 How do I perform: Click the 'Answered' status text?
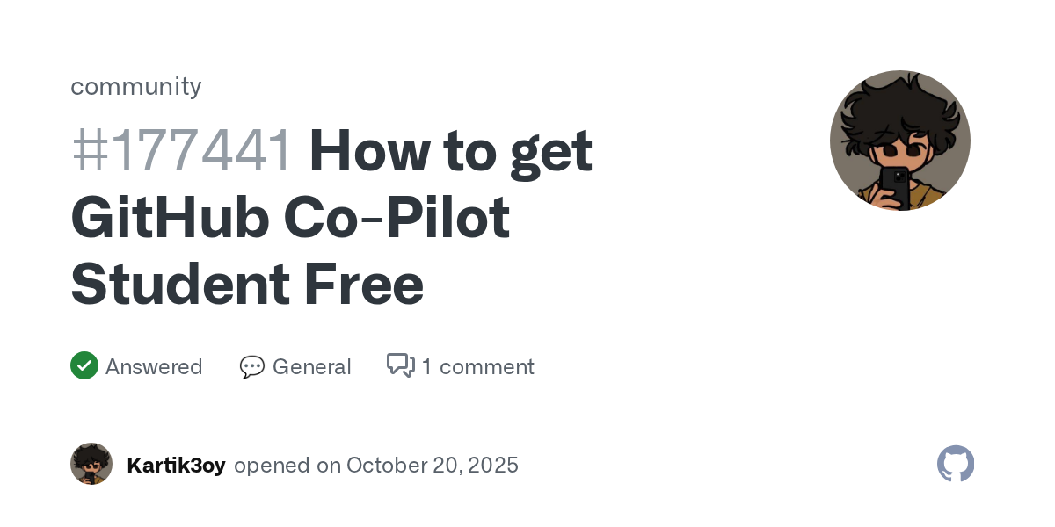coord(154,366)
